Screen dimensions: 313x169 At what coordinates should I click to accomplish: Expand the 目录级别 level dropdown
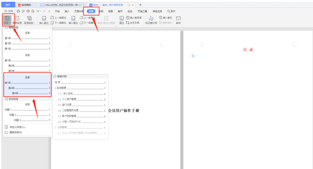tap(29, 20)
